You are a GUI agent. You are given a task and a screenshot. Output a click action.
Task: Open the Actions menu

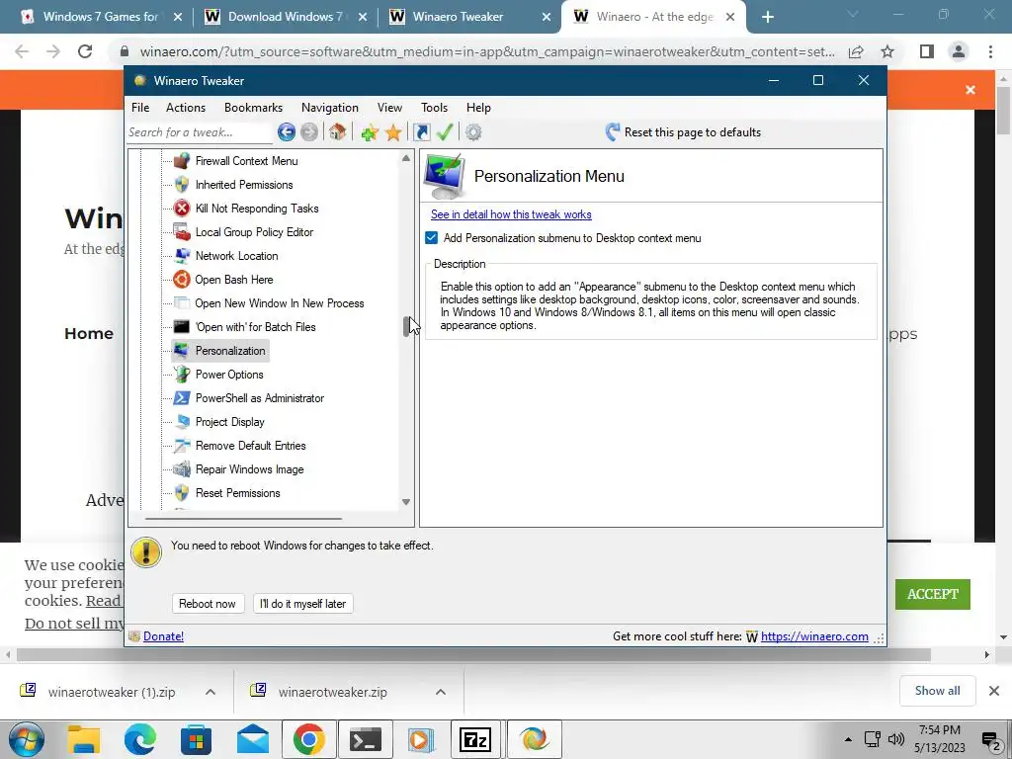tap(186, 108)
